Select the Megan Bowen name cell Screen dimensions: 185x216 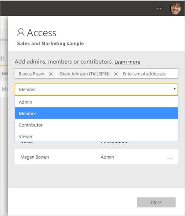tap(35, 157)
